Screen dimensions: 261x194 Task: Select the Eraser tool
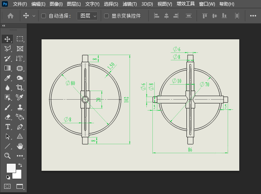click(x=7, y=117)
